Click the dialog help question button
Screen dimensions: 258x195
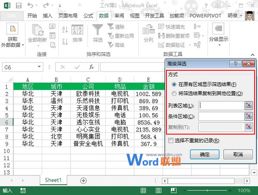[236, 63]
